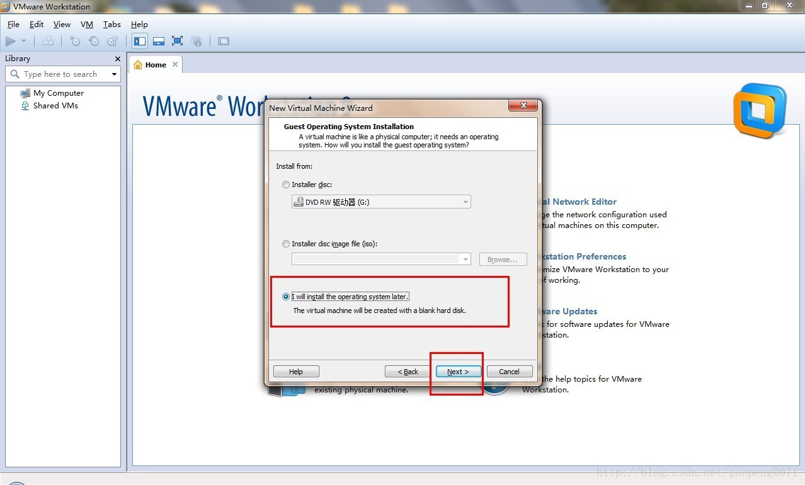Open the File menu
The width and height of the screenshot is (805, 485).
(13, 25)
